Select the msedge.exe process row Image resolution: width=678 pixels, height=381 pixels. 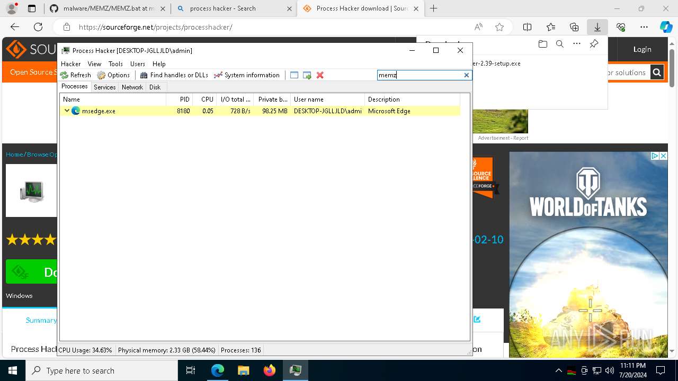[260, 111]
